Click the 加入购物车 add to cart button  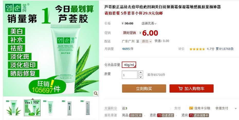click(x=191, y=89)
